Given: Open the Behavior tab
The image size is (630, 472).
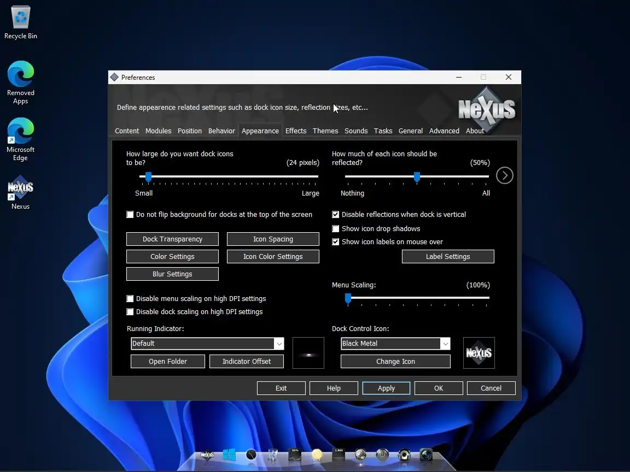Looking at the screenshot, I should [x=221, y=131].
